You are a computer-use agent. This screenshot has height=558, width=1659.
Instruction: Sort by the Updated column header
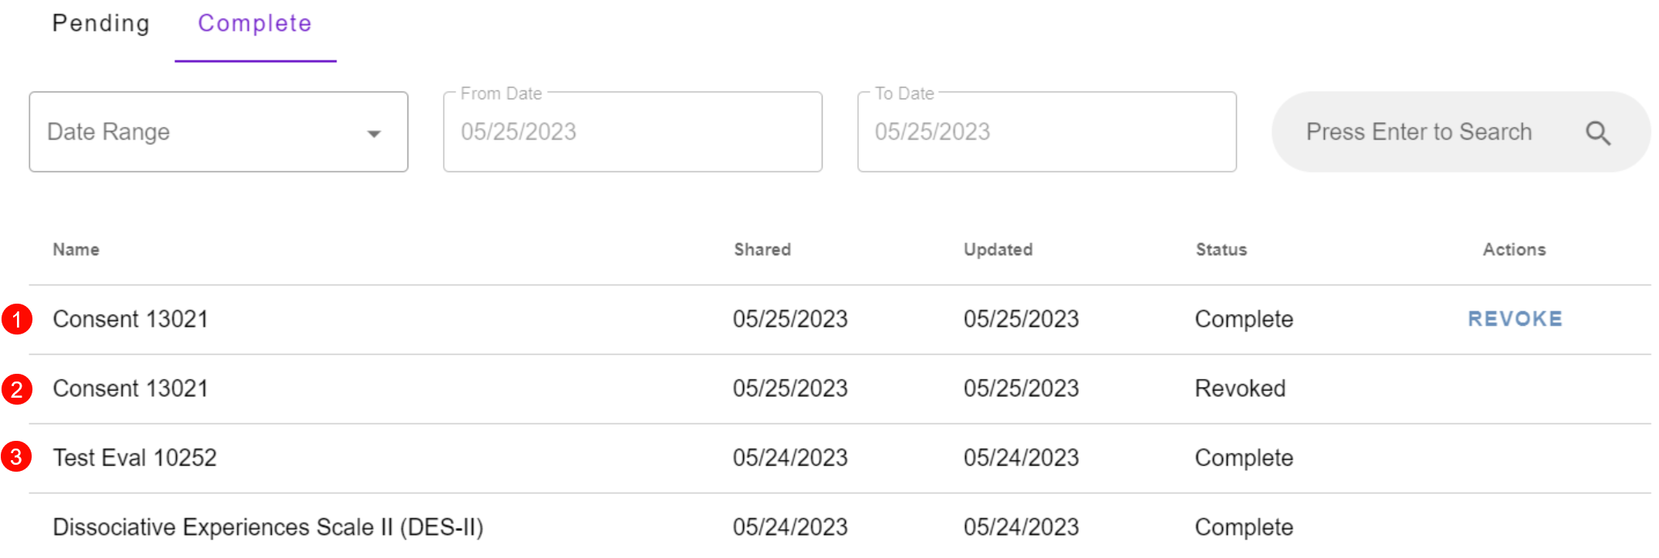[998, 250]
